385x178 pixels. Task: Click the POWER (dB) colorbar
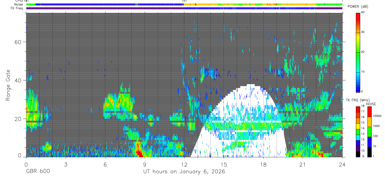tap(358, 52)
